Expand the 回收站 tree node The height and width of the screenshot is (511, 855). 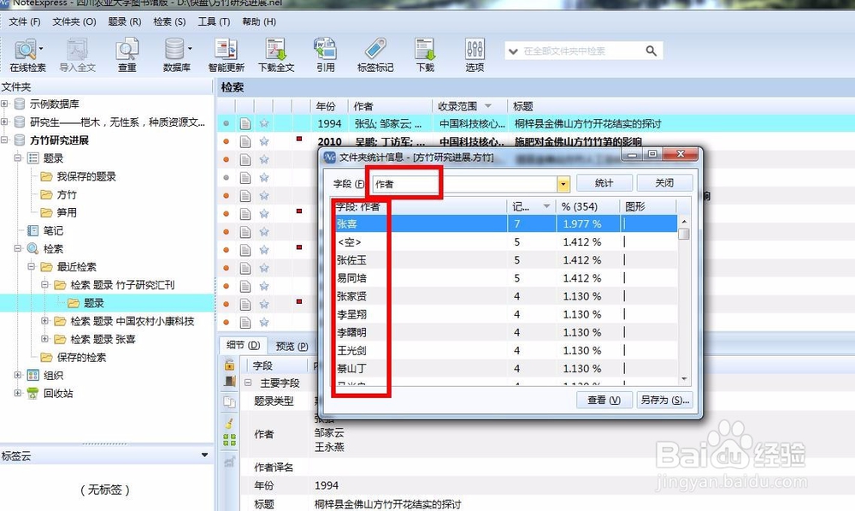click(x=18, y=393)
